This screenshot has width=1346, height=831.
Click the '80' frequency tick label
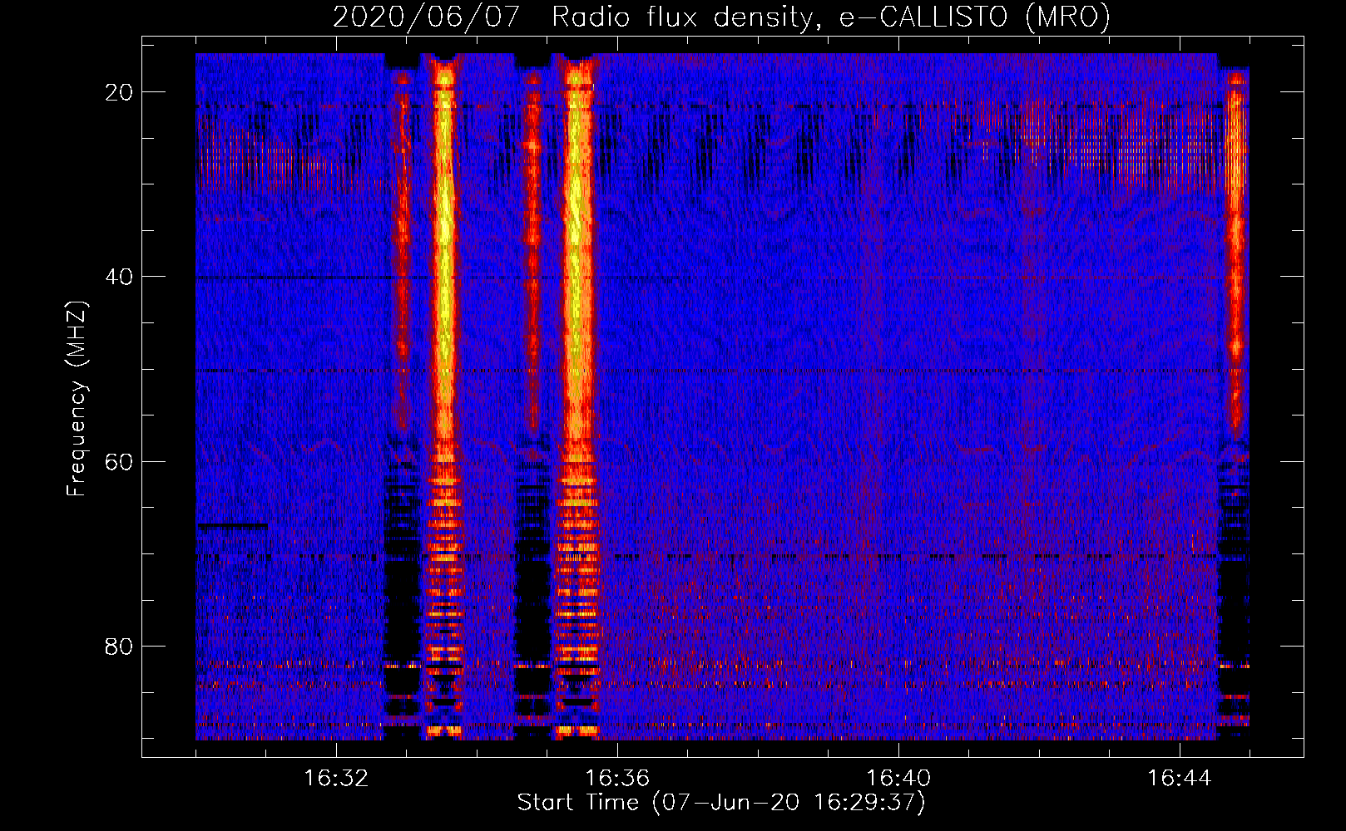(x=119, y=646)
